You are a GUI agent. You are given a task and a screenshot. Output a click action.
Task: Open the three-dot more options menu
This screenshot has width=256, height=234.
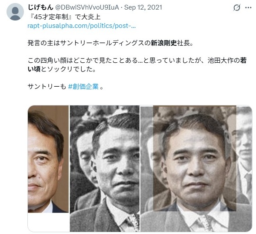(x=248, y=7)
